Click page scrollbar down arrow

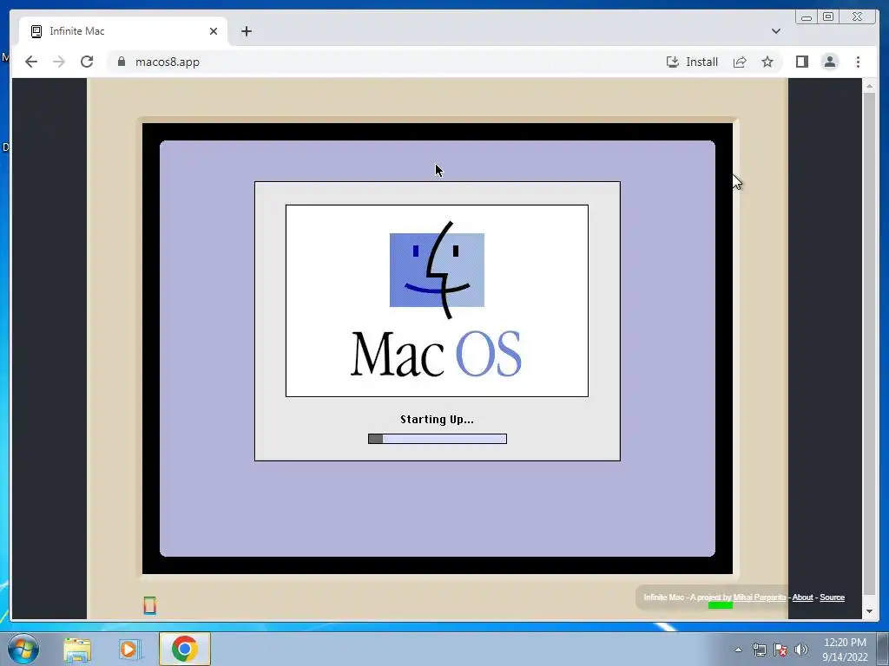(869, 611)
